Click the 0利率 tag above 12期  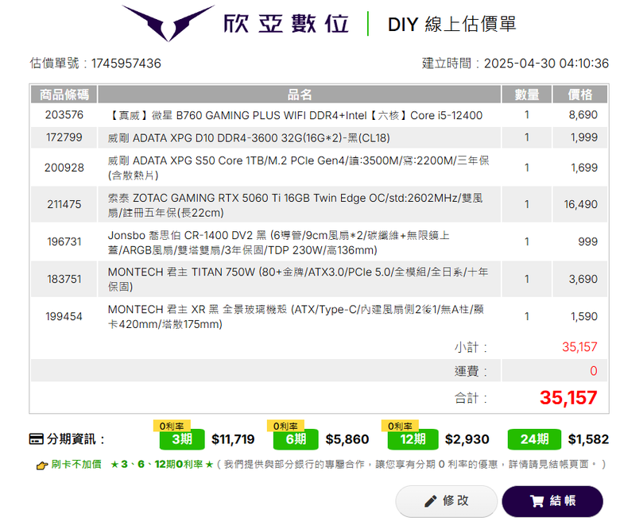(x=400, y=426)
